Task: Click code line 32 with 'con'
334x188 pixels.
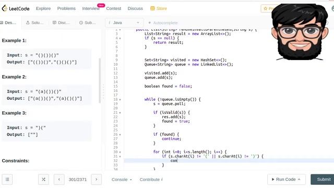Action: point(229,161)
